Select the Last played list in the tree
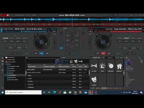144x108 pixels. [x=12, y=75]
